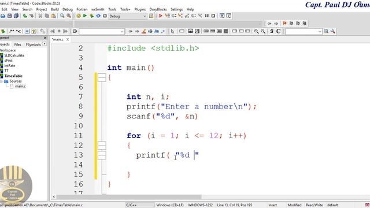The height and width of the screenshot is (208, 370).
Task: Click the Jump forward arrow icon
Action: point(276,23)
